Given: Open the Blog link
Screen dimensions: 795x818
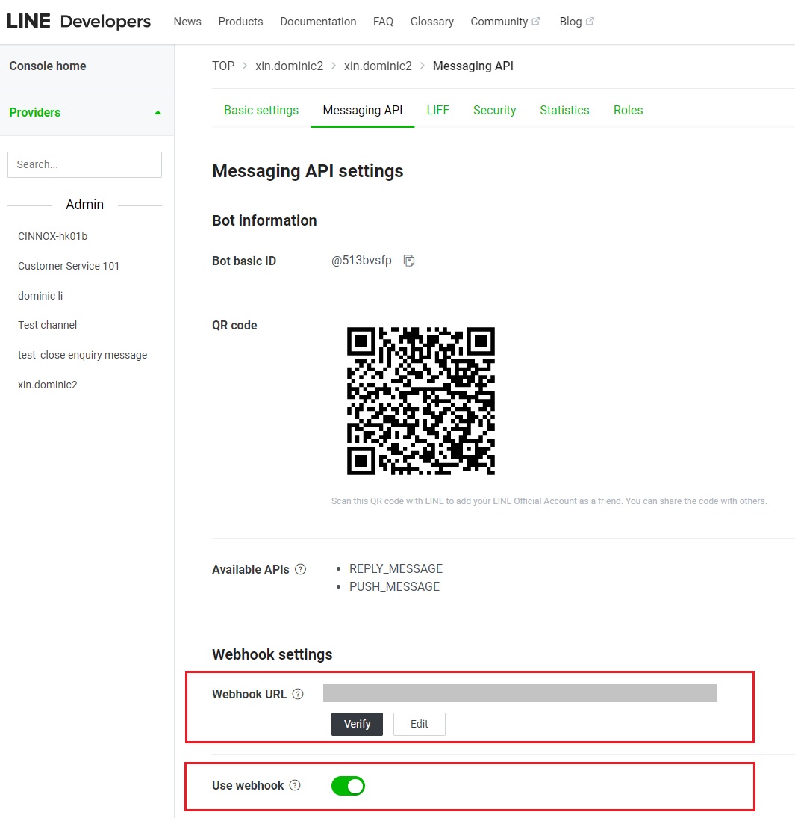Looking at the screenshot, I should pos(570,22).
